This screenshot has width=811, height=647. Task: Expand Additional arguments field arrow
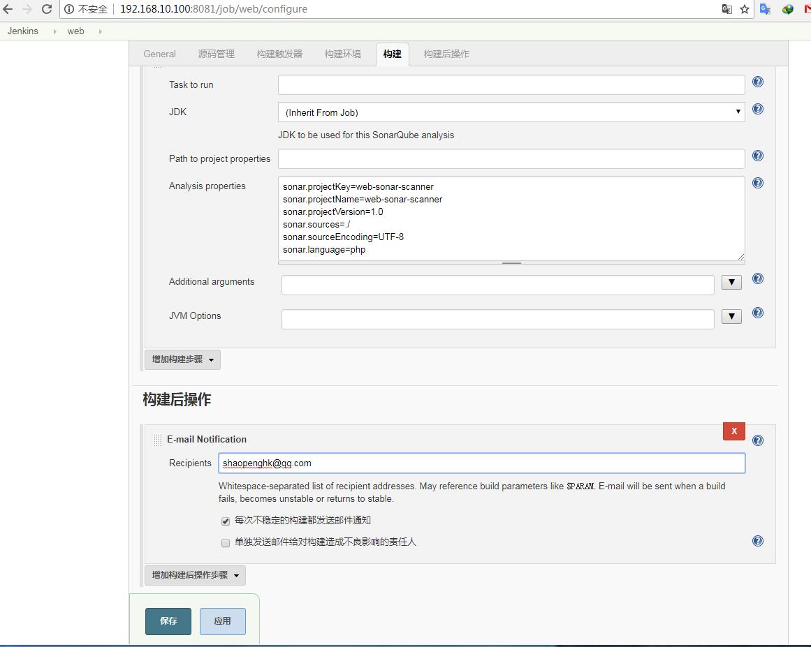click(731, 283)
